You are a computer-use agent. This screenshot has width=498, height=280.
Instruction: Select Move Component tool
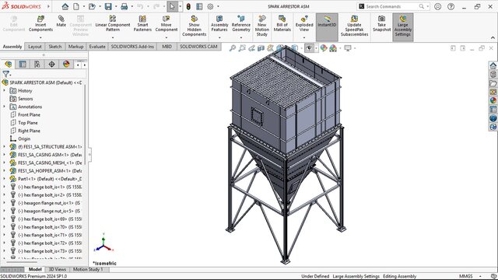pyautogui.click(x=166, y=24)
